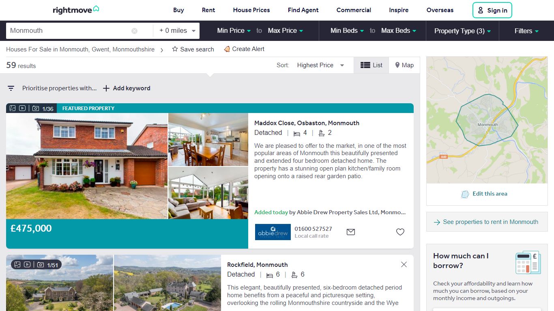The image size is (554, 311).
Task: Click the user icon in Sign in
Action: pyautogui.click(x=480, y=10)
